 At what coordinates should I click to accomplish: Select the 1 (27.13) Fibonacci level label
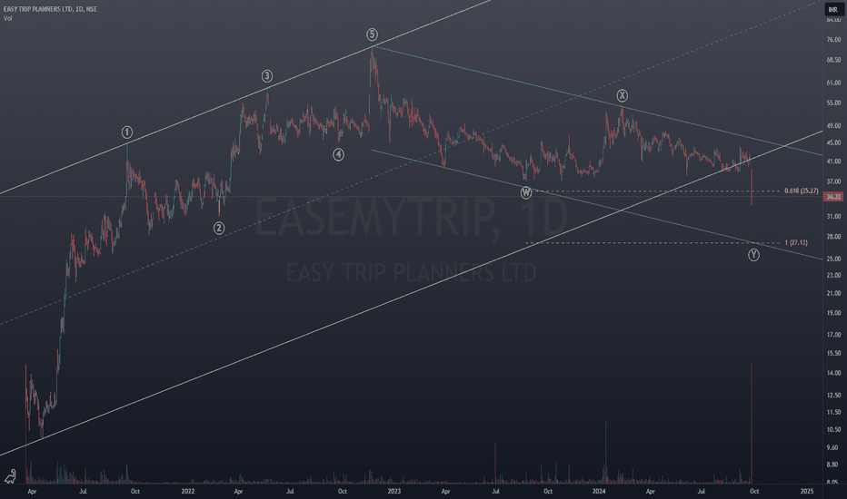[796, 243]
